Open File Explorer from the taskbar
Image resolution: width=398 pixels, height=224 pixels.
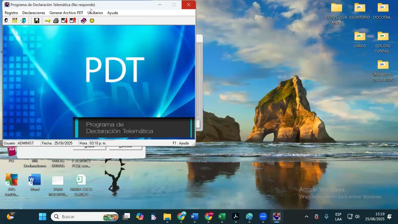click(x=167, y=217)
